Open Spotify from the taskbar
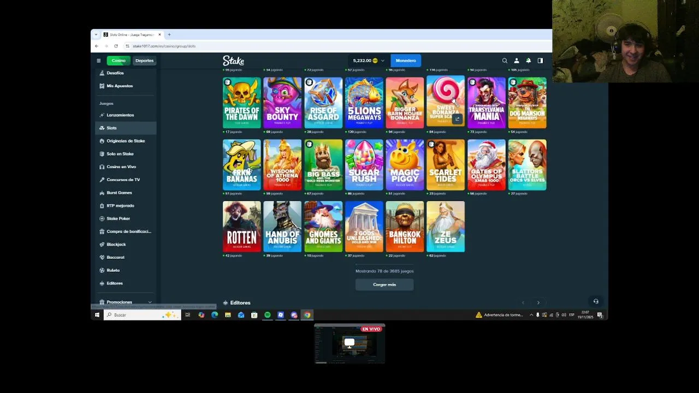This screenshot has width=699, height=393. (268, 315)
